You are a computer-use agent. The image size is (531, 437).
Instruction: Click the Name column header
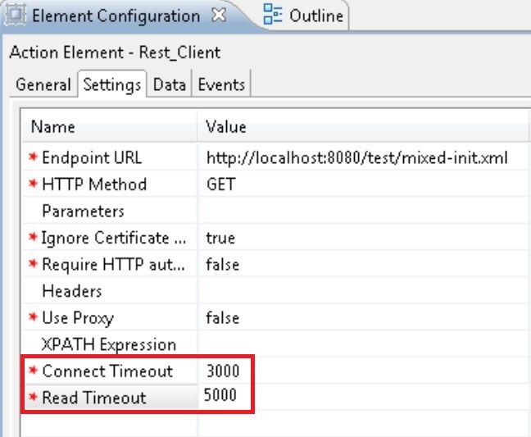[52, 127]
